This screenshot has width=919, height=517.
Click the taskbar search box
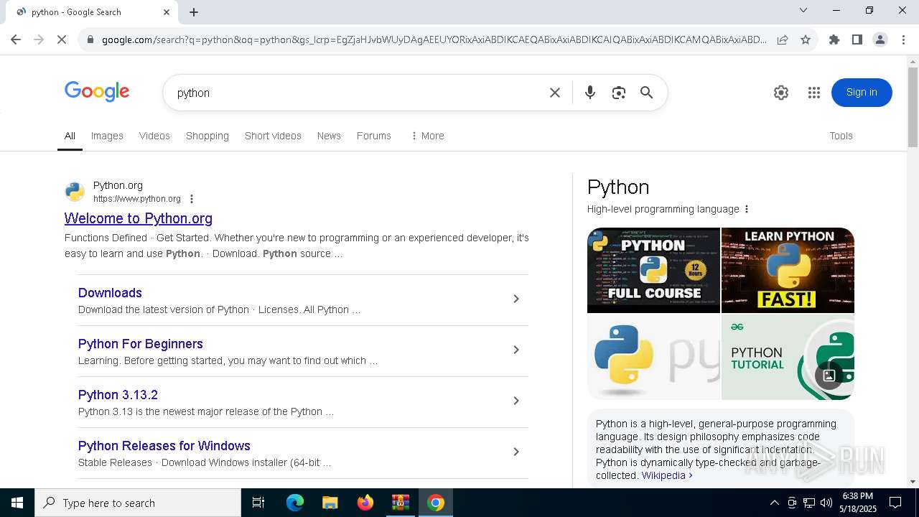point(138,503)
